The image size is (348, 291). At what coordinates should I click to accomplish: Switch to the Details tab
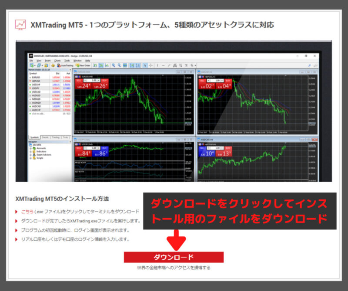tap(45, 137)
